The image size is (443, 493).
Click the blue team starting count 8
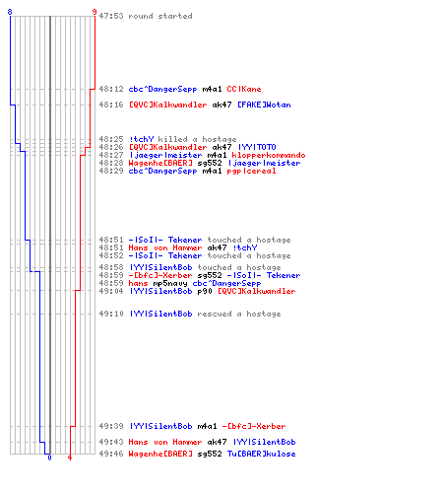(x=10, y=12)
